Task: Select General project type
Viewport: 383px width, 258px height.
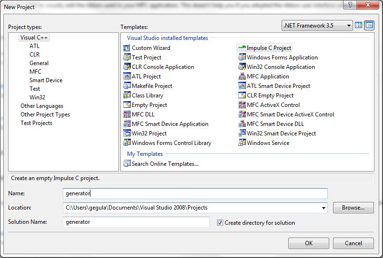Action: click(39, 63)
